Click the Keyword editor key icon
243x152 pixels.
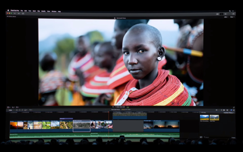pyautogui.click(x=19, y=13)
